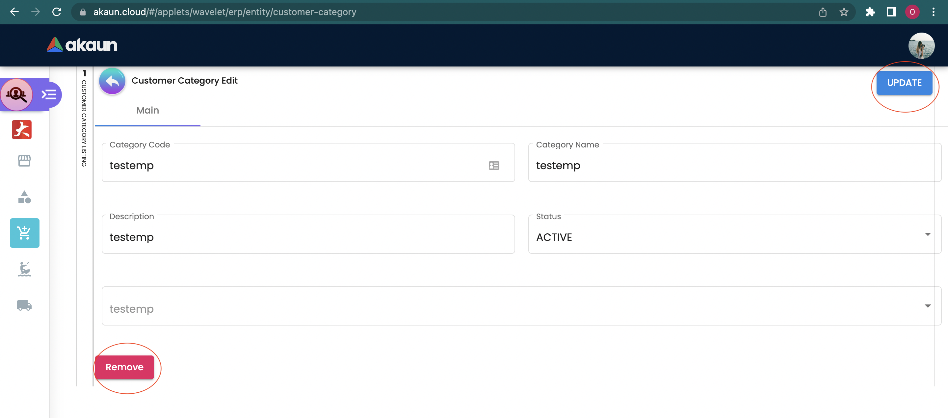Viewport: 948px width, 418px height.
Task: Click the swimmer icon in sidebar
Action: tap(24, 269)
